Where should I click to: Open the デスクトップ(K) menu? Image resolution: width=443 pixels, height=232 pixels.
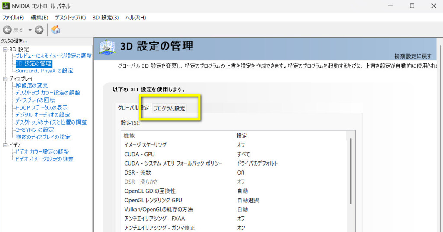point(71,17)
